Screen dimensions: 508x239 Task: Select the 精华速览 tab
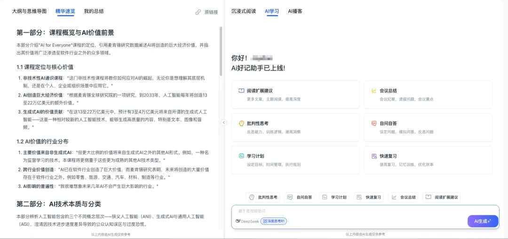click(65, 11)
